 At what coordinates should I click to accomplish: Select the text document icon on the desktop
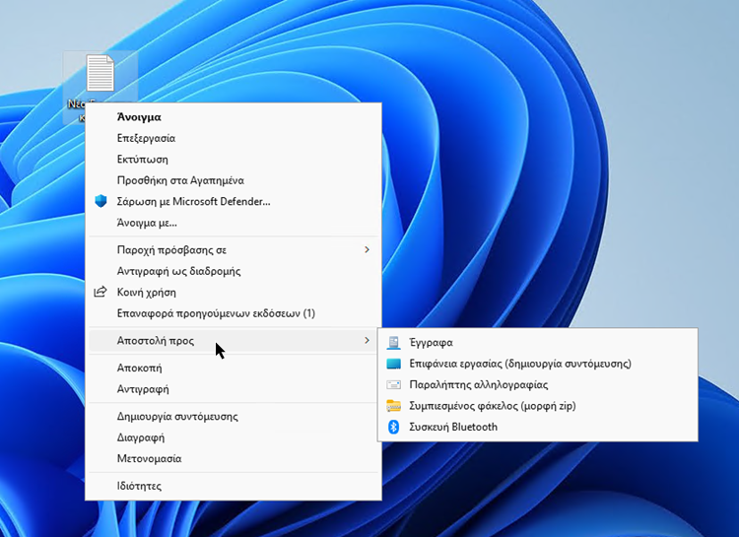[x=101, y=73]
